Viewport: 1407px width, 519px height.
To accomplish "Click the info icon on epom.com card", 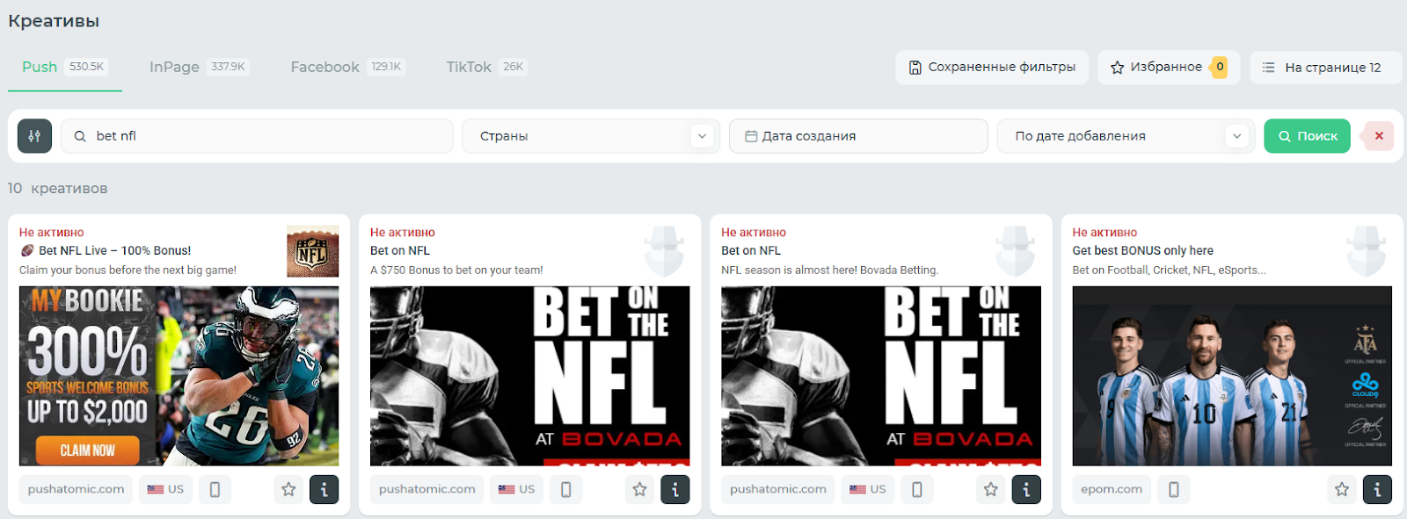I will click(1376, 489).
